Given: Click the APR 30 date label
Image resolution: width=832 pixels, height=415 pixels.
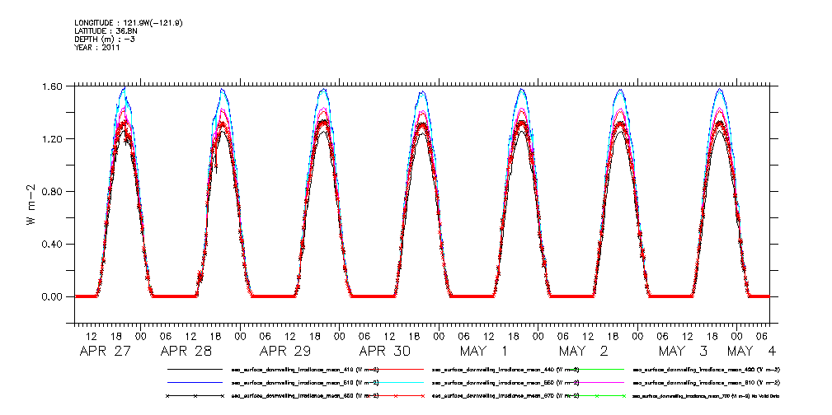Looking at the screenshot, I should click(x=385, y=351).
